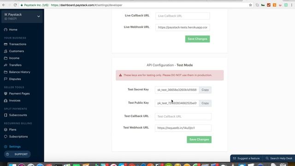
Task: Open the Home page in sidebar
Action: 13,30
